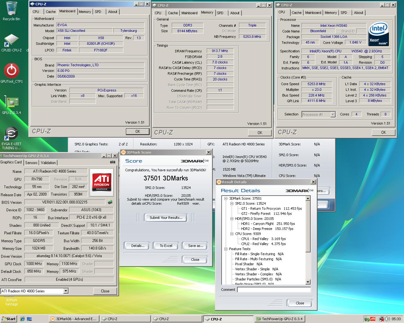Open Memory tab in CPU-Z CPU window

330,13
